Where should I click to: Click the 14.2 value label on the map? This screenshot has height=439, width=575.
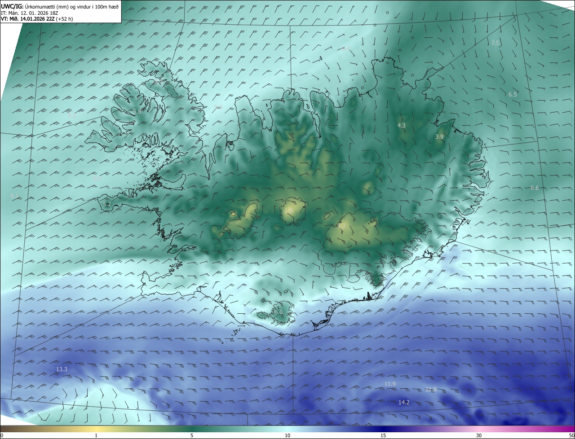[404, 402]
